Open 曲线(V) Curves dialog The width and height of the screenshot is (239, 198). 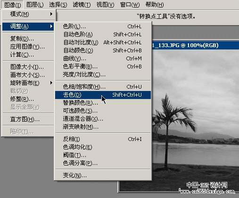point(103,58)
